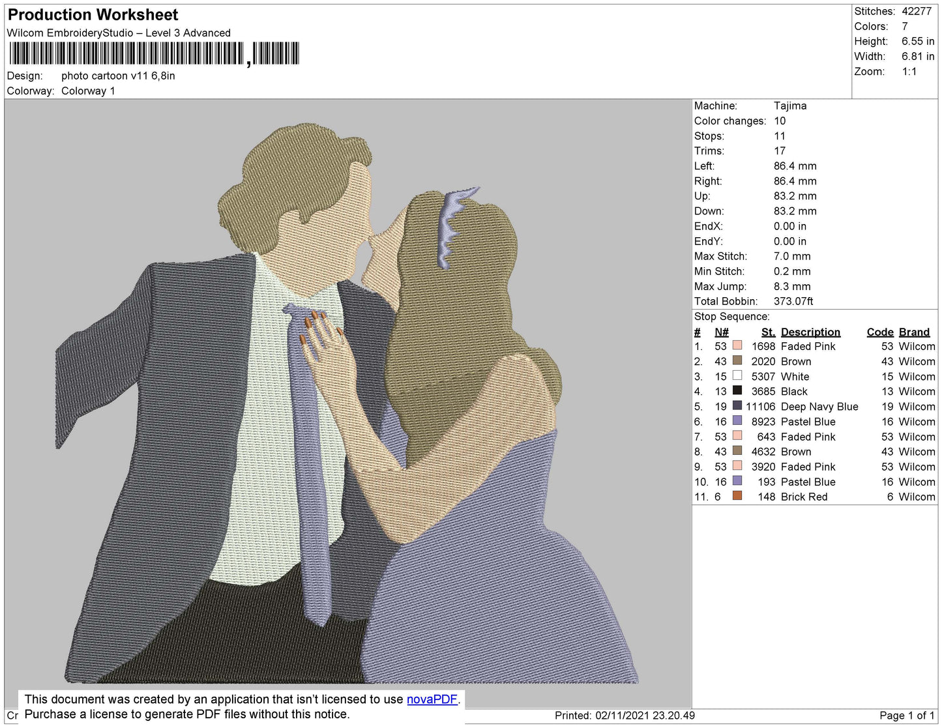Click the Production Worksheet title
This screenshot has height=728, width=942.
(x=93, y=14)
